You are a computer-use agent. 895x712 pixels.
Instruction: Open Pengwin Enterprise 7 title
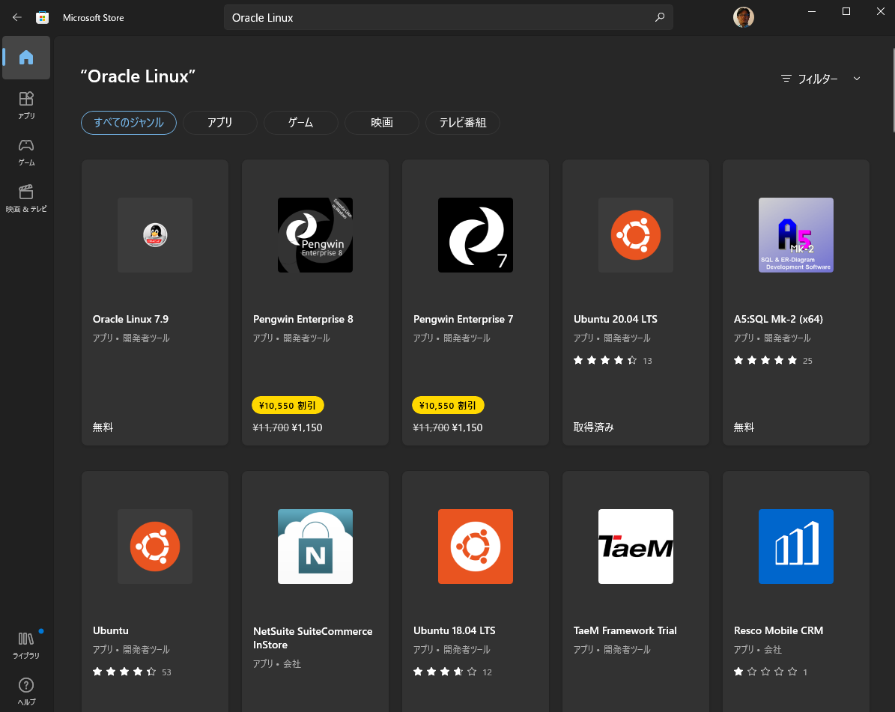[x=463, y=320]
